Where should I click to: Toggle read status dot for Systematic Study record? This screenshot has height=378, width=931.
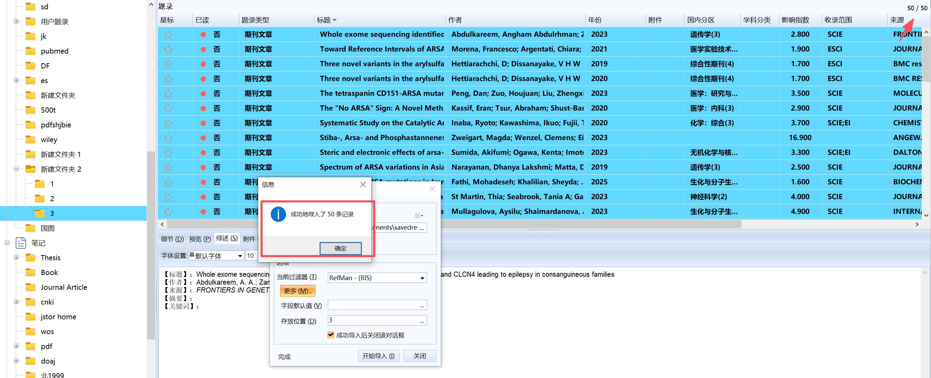point(204,123)
